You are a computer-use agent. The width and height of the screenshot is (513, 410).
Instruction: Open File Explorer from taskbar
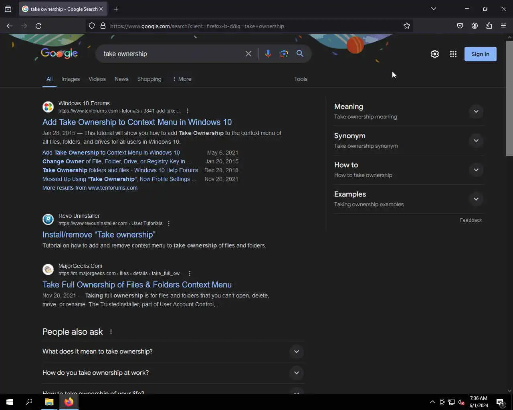click(x=49, y=402)
